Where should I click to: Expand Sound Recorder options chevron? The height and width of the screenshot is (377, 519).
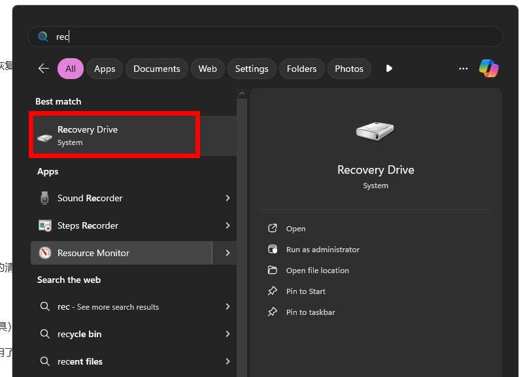[x=227, y=198]
